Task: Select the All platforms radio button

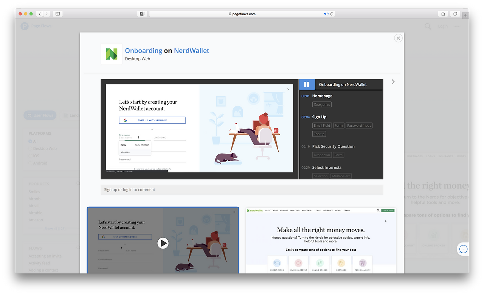Action: point(30,141)
